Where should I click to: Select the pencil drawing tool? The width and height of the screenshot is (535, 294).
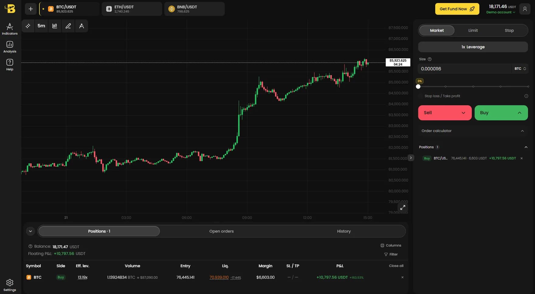point(68,26)
